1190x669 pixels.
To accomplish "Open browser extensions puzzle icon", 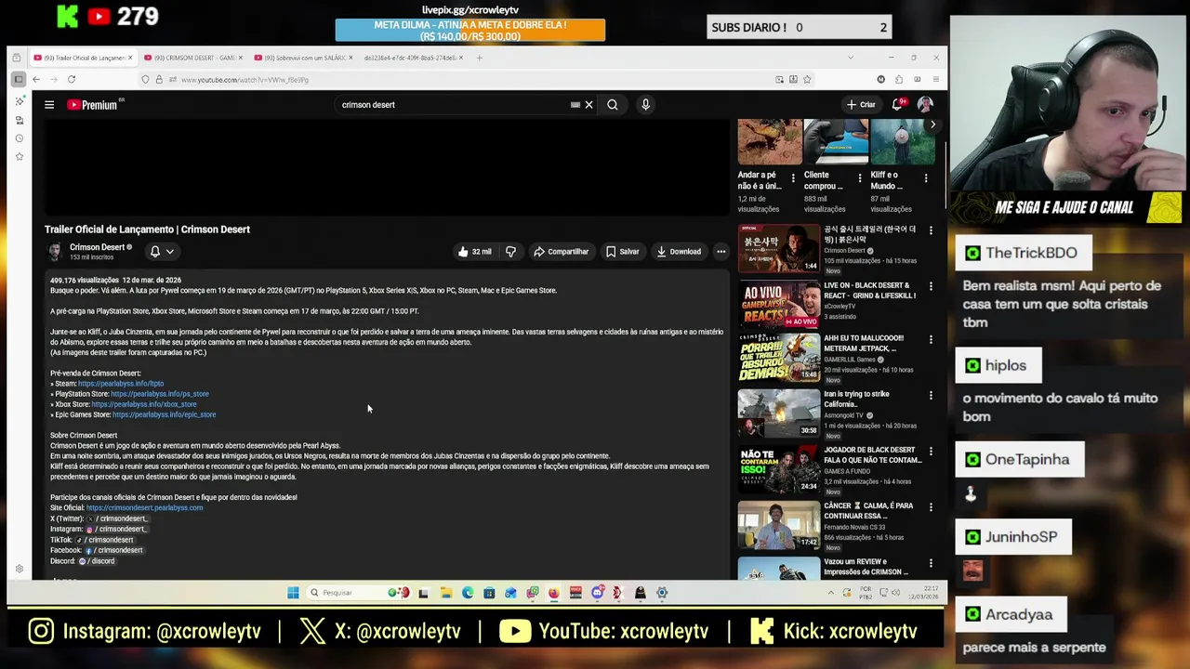I will pyautogui.click(x=899, y=80).
